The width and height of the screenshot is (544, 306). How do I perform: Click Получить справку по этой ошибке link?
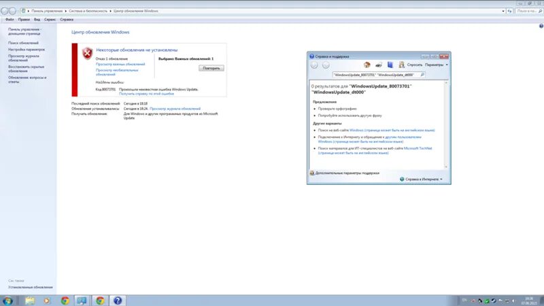click(x=146, y=94)
